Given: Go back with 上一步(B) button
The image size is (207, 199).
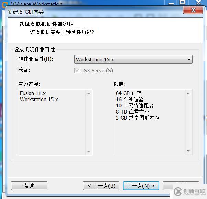Looking at the screenshot, I should pos(101,186).
